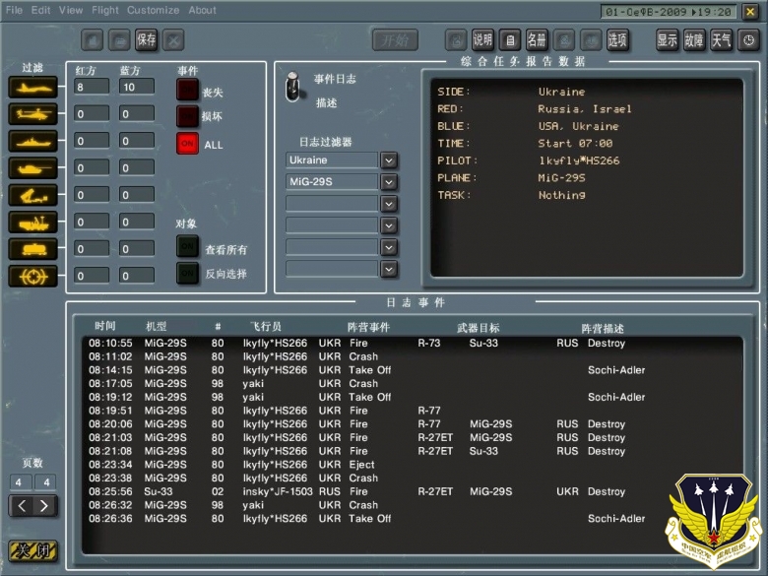Select the 08:10:55 R-73 Su-33 log row
Screen dimensions: 768x576
click(412, 343)
